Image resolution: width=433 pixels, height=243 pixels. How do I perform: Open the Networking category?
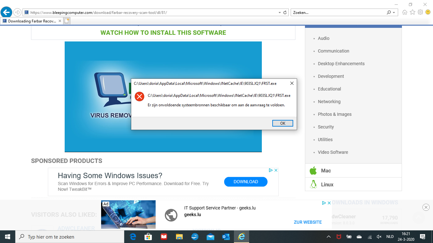(329, 102)
